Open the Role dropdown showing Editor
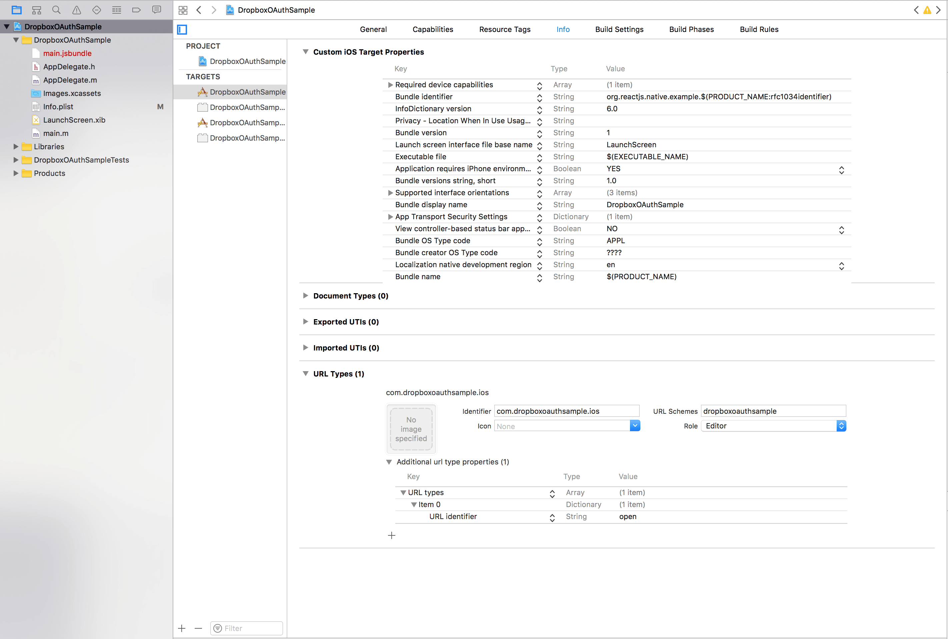 pyautogui.click(x=773, y=426)
